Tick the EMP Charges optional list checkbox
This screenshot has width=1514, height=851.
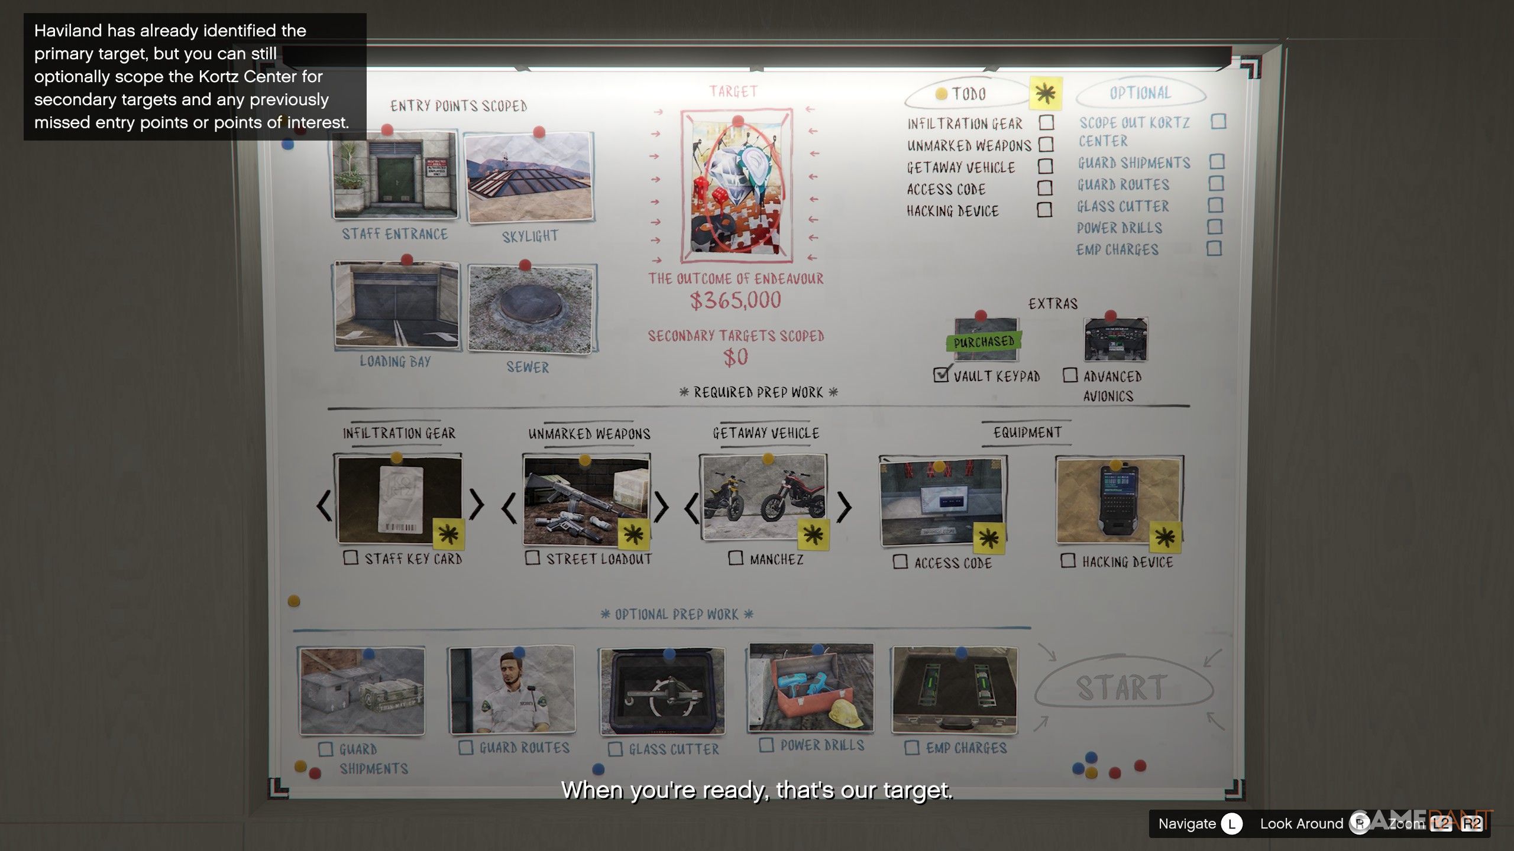[1215, 248]
